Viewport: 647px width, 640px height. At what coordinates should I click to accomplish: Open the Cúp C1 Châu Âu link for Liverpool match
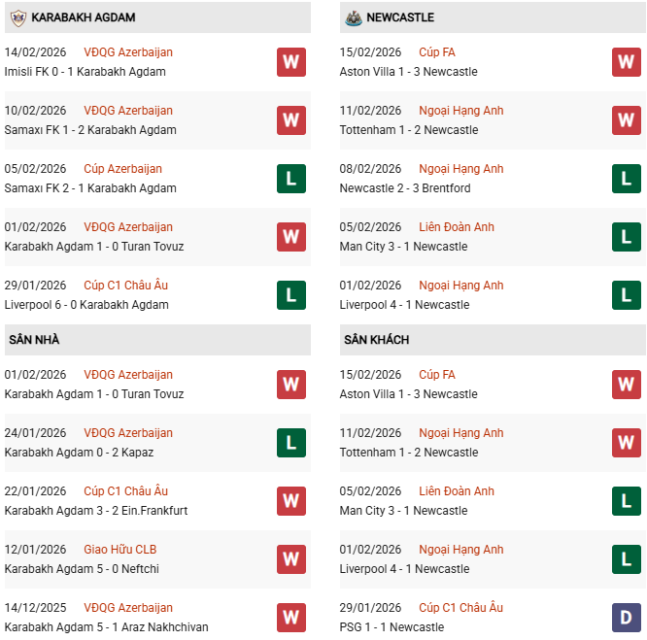[x=125, y=286]
